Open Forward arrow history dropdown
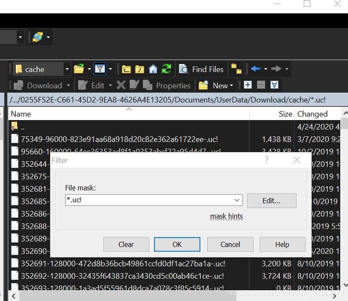The height and width of the screenshot is (301, 348). click(287, 69)
